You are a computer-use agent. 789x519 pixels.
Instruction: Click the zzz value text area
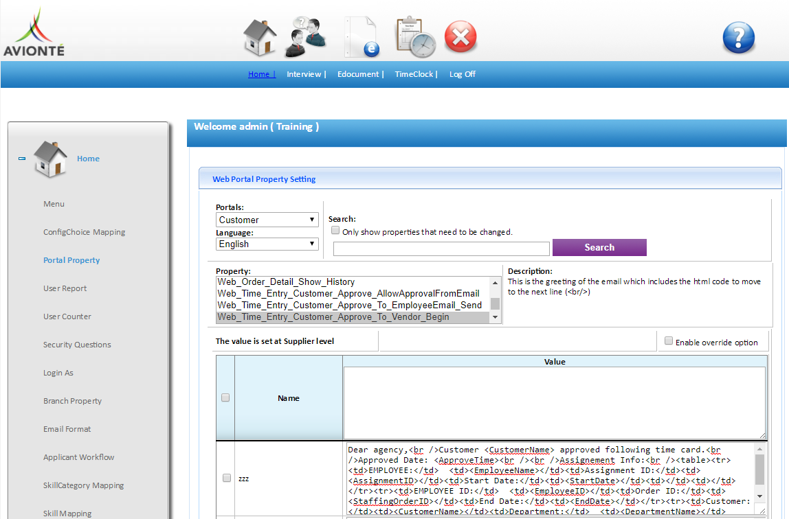tap(551, 478)
